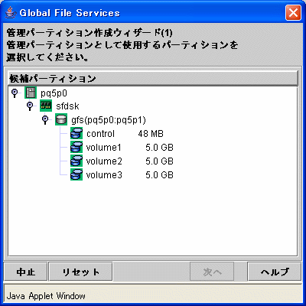
Task: Click the disabled 次へ next button
Action: (x=212, y=272)
